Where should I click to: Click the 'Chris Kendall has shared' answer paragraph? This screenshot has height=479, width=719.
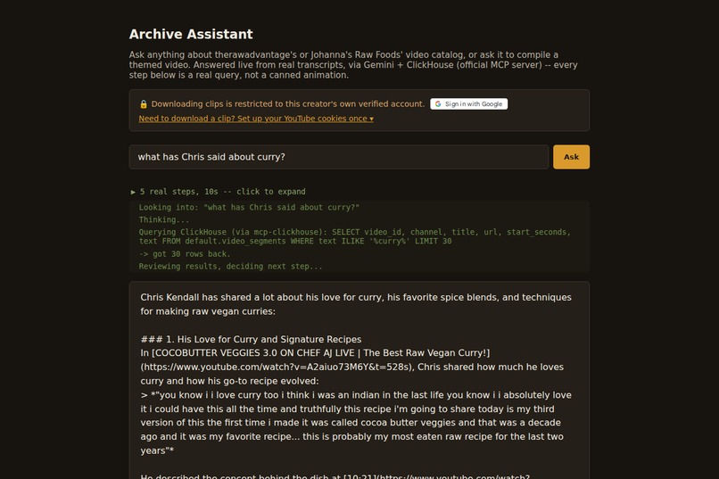pos(356,304)
